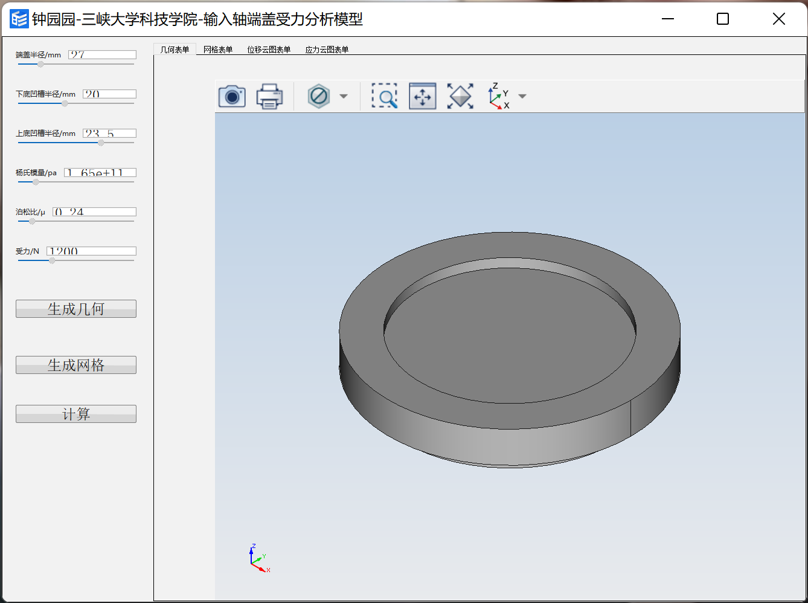Open the 位移云图表单 tab
The height and width of the screenshot is (603, 808).
269,50
